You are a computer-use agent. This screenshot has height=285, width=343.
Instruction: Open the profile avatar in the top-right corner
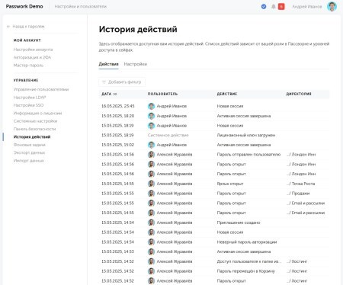click(332, 7)
